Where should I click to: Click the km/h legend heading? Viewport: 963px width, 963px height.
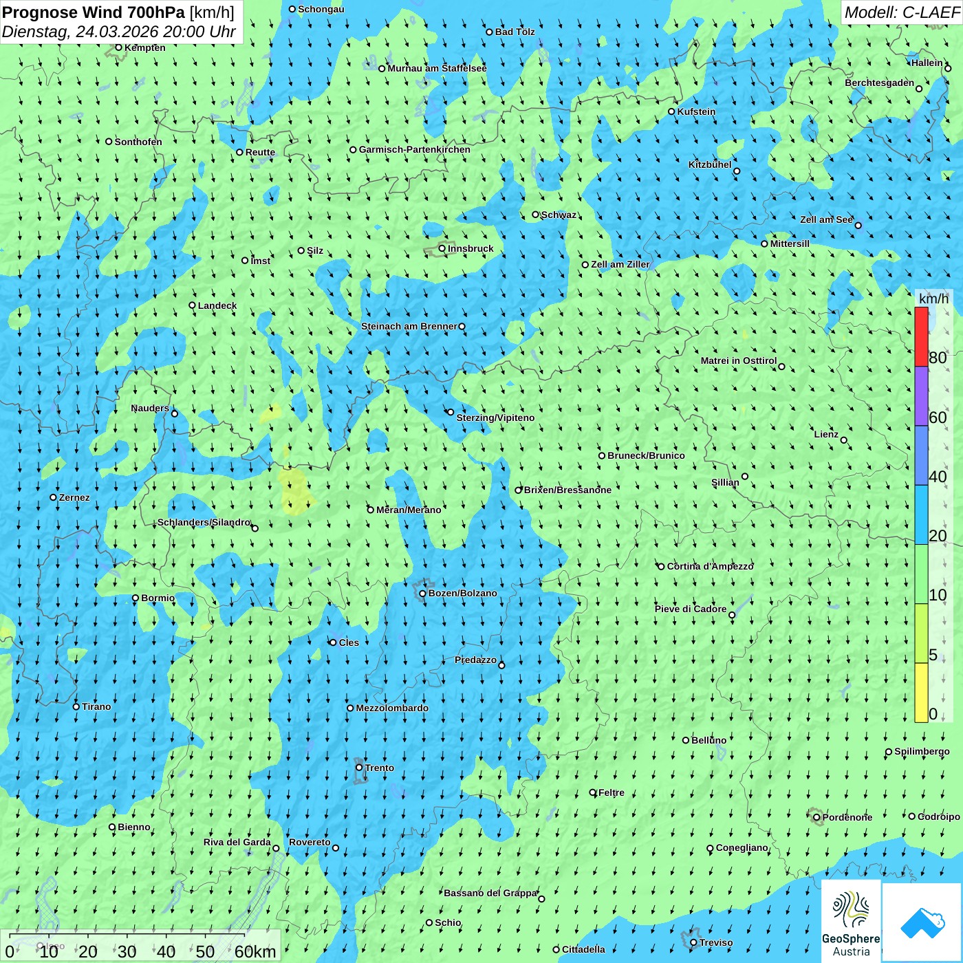click(x=933, y=298)
